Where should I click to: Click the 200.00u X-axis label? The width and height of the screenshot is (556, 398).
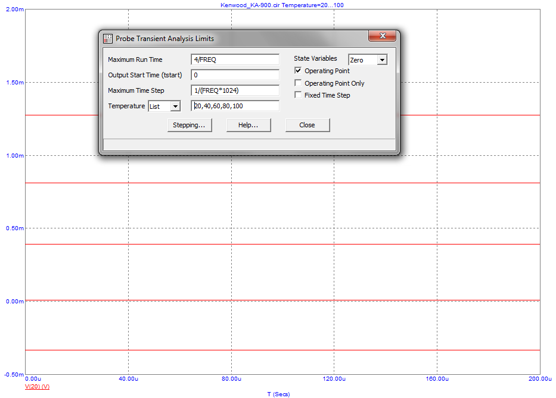coord(540,379)
